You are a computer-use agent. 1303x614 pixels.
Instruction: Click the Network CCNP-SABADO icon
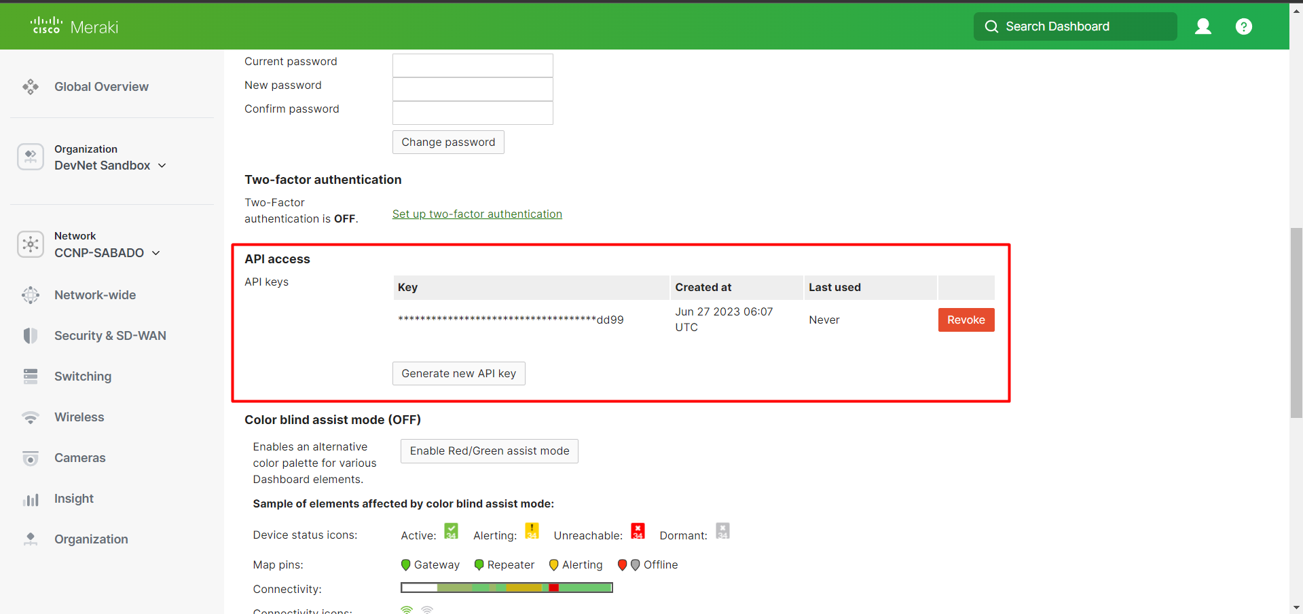(x=31, y=244)
